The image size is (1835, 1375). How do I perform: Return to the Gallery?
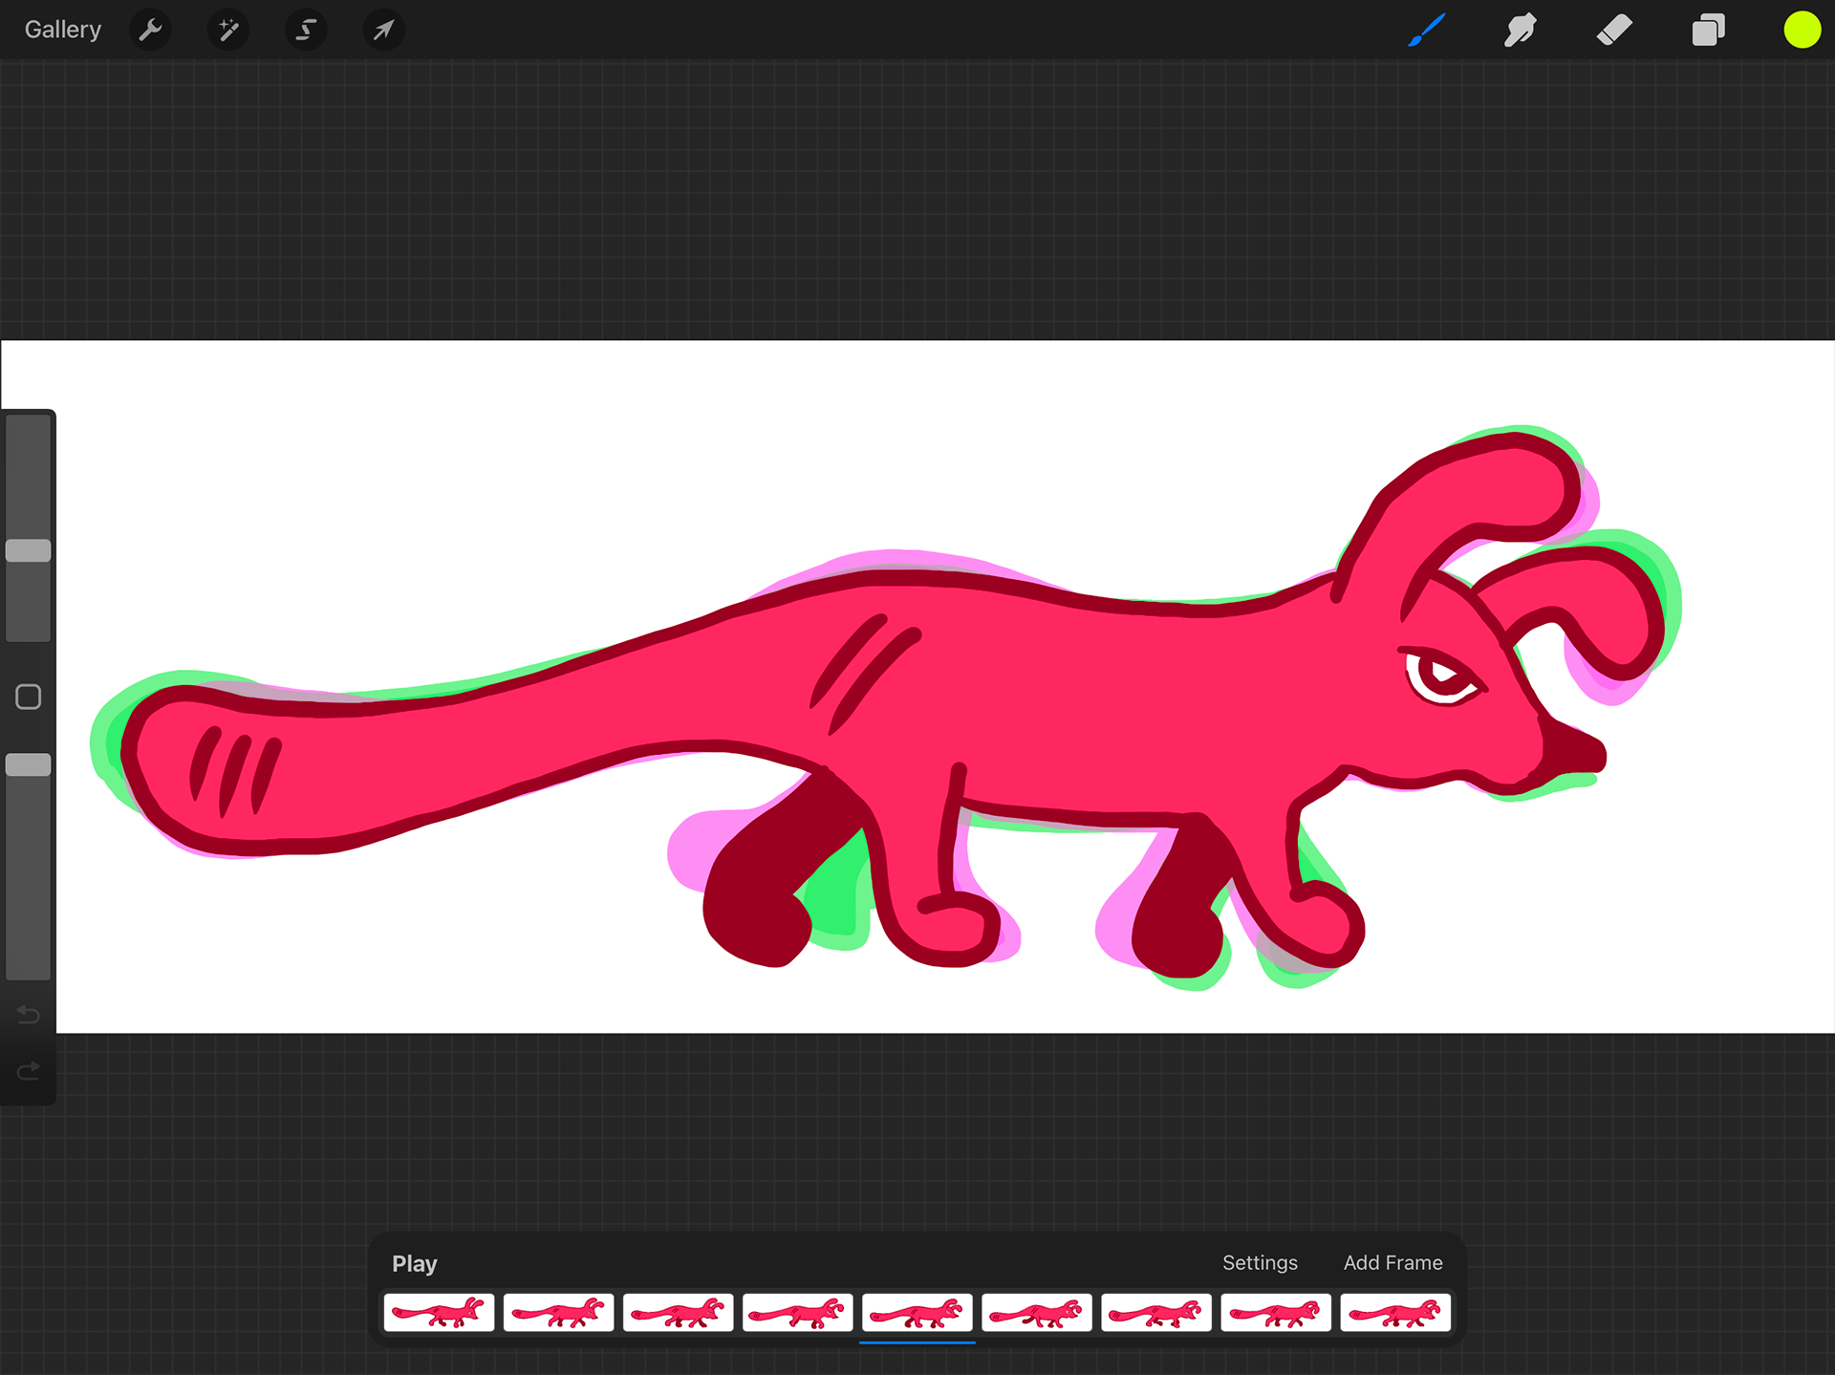[x=63, y=30]
